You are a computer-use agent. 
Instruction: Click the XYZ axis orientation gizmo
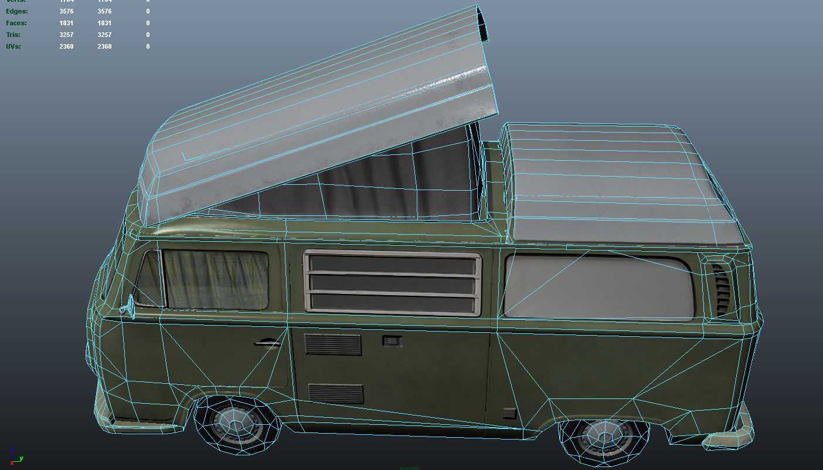pyautogui.click(x=16, y=457)
